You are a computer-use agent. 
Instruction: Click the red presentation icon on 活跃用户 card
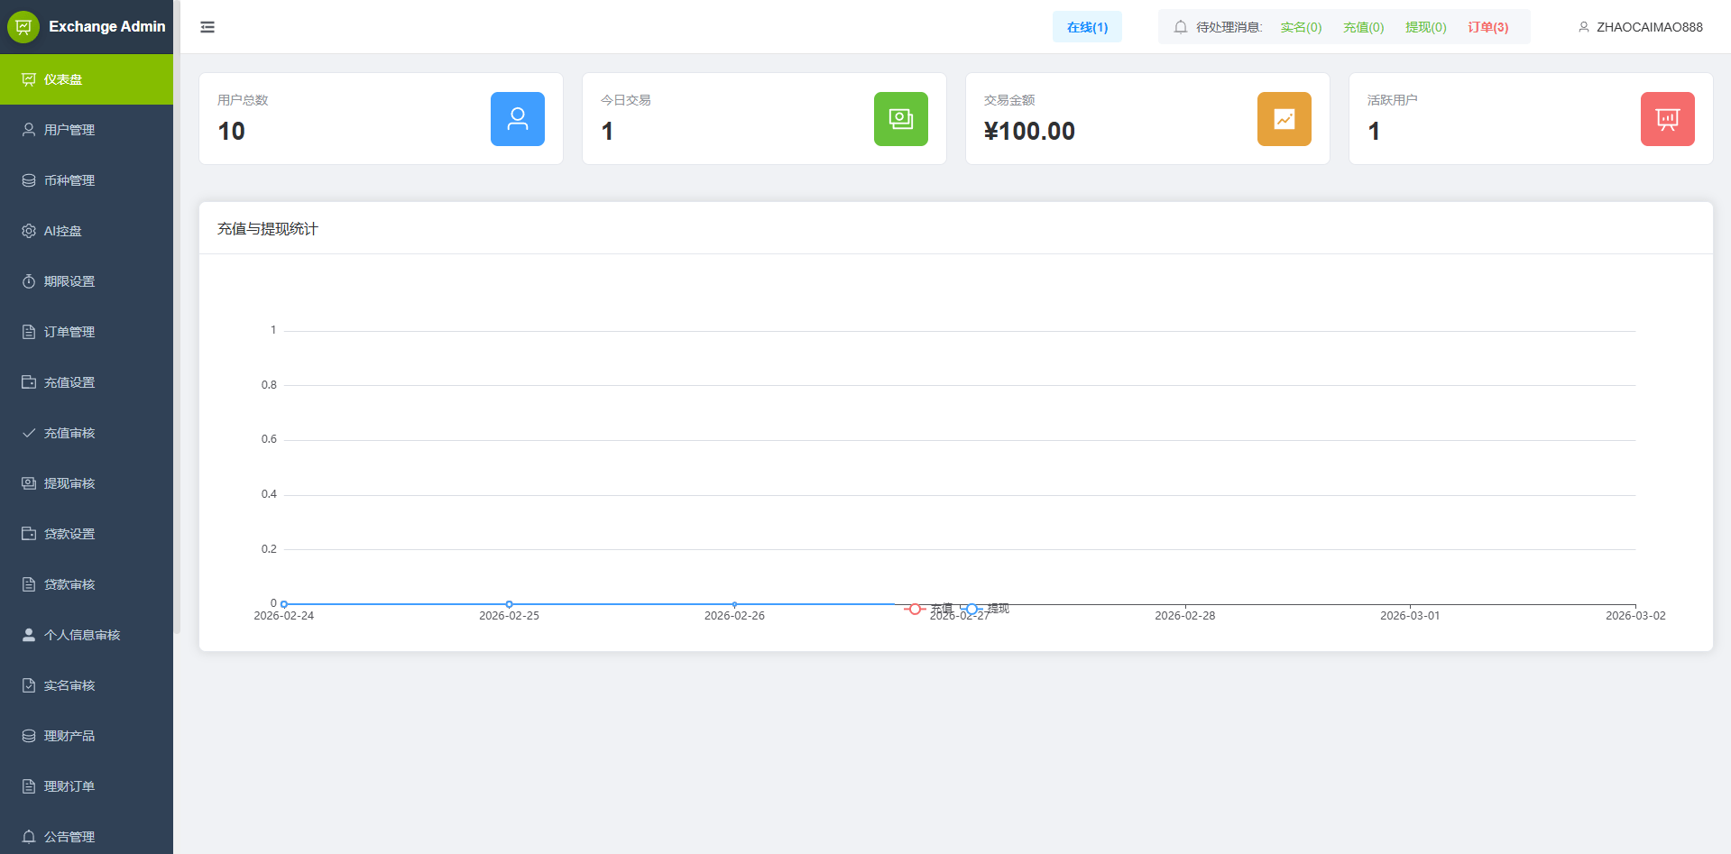point(1667,119)
